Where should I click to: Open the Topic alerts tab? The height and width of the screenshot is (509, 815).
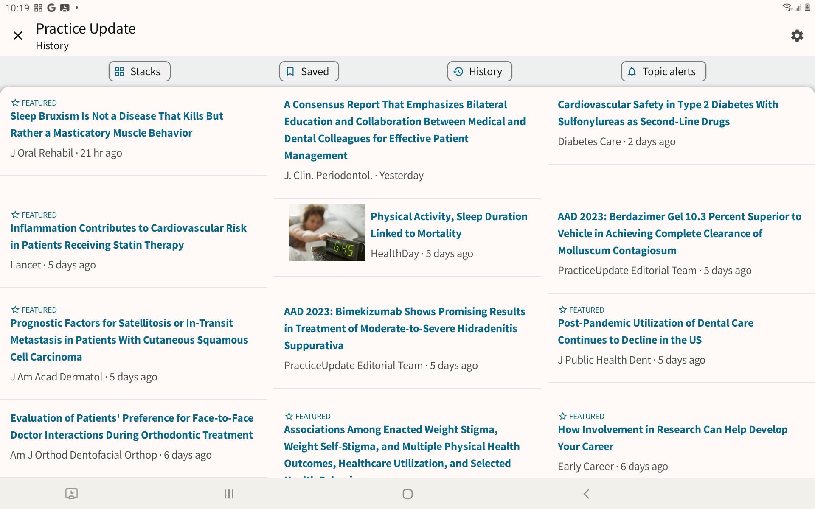(x=663, y=71)
